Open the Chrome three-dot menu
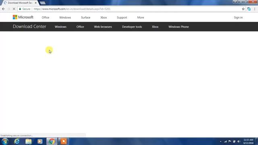Viewport: 258px width, 145px height. click(x=255, y=9)
